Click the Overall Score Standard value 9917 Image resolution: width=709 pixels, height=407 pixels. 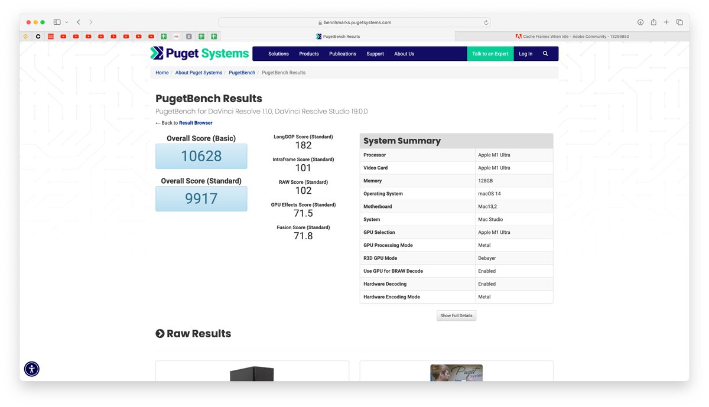pos(201,198)
